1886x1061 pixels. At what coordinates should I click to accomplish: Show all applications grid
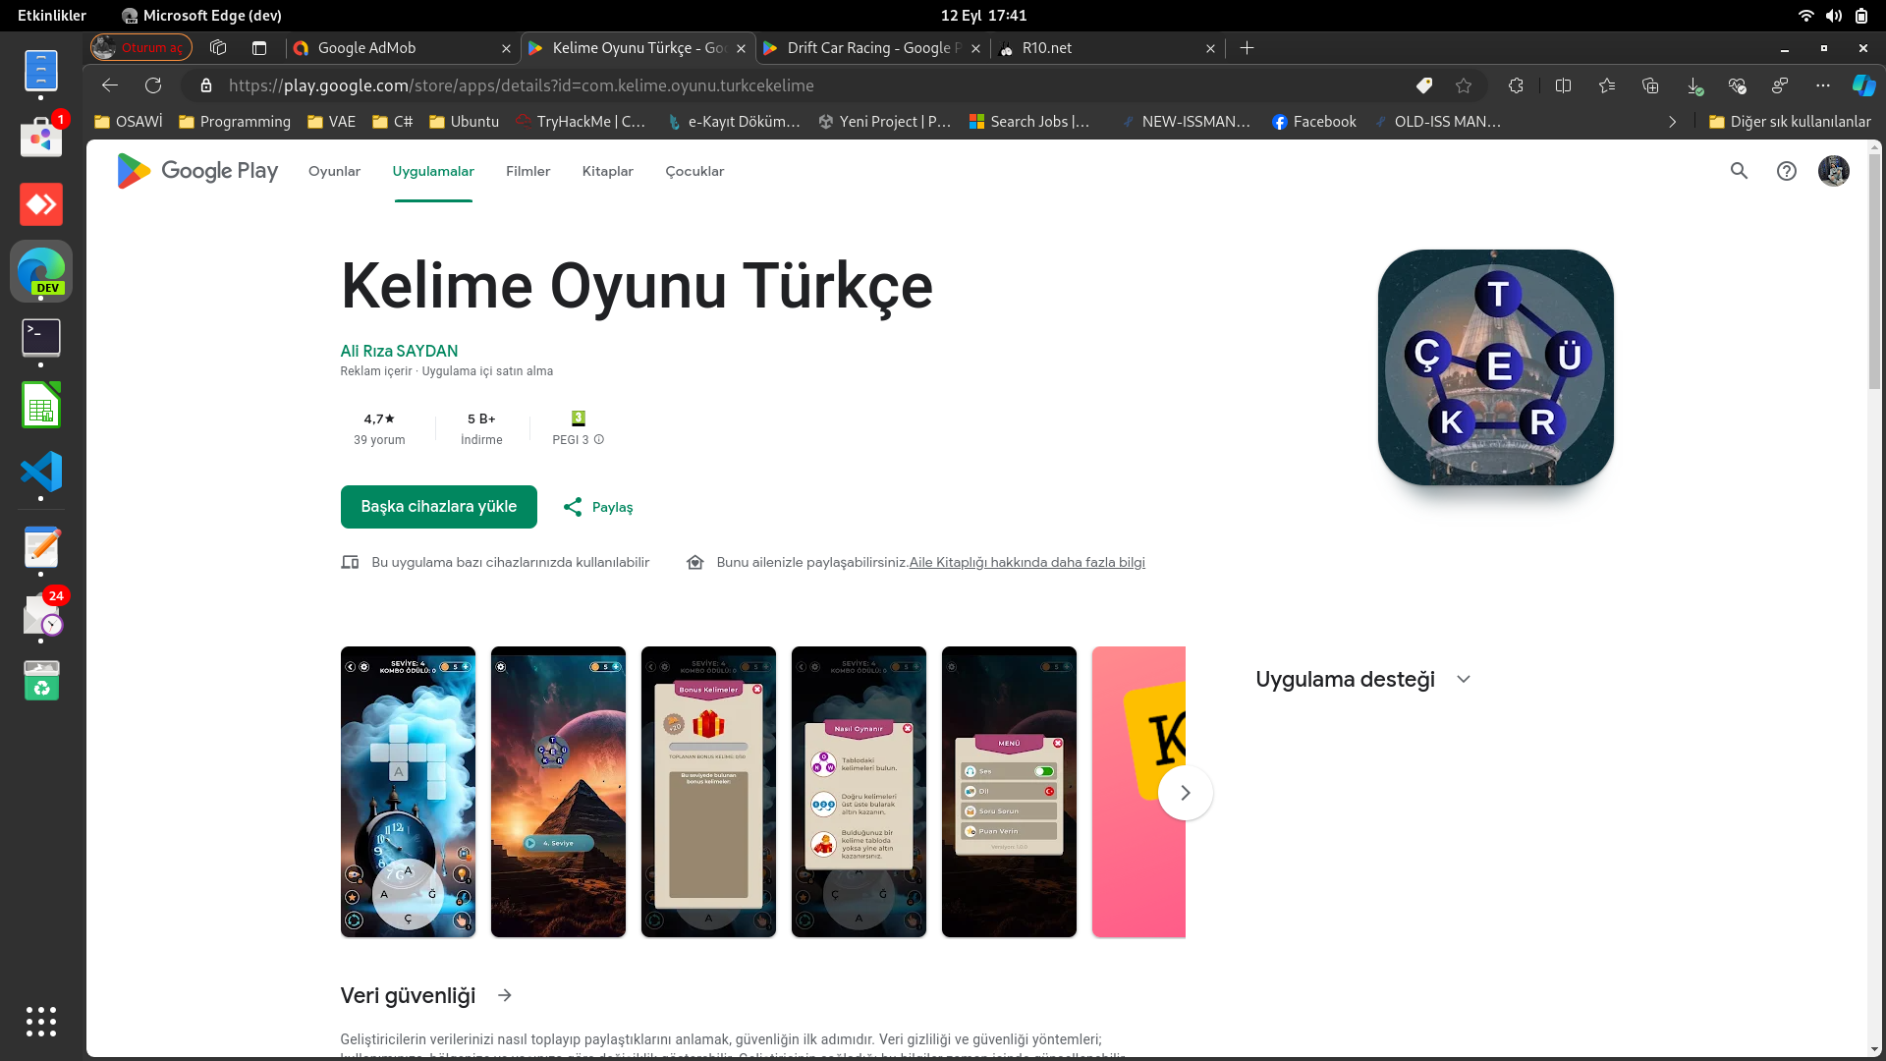41,1022
